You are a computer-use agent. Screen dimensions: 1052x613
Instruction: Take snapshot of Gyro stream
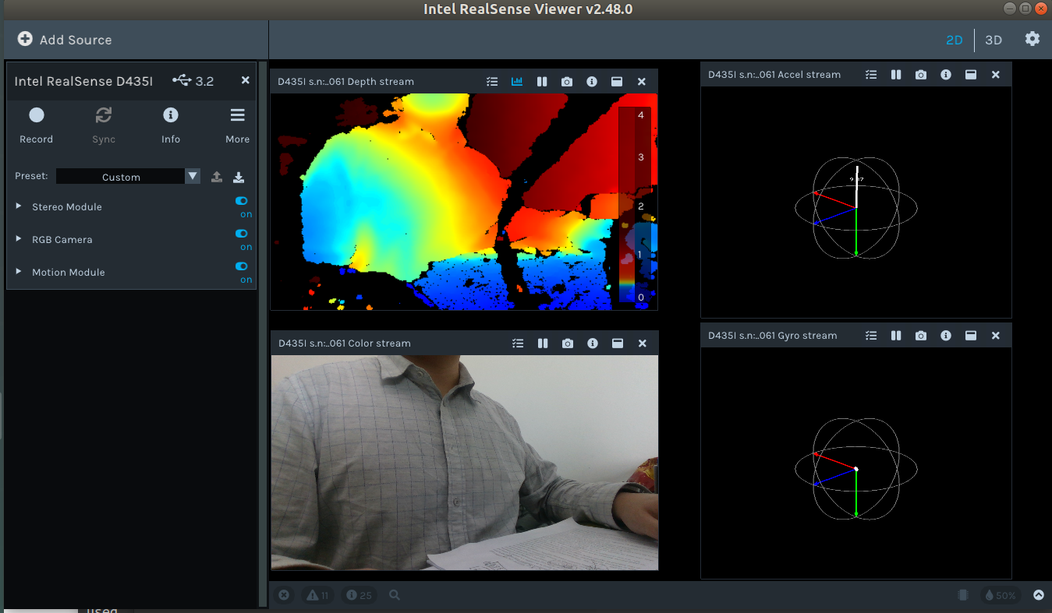point(921,335)
